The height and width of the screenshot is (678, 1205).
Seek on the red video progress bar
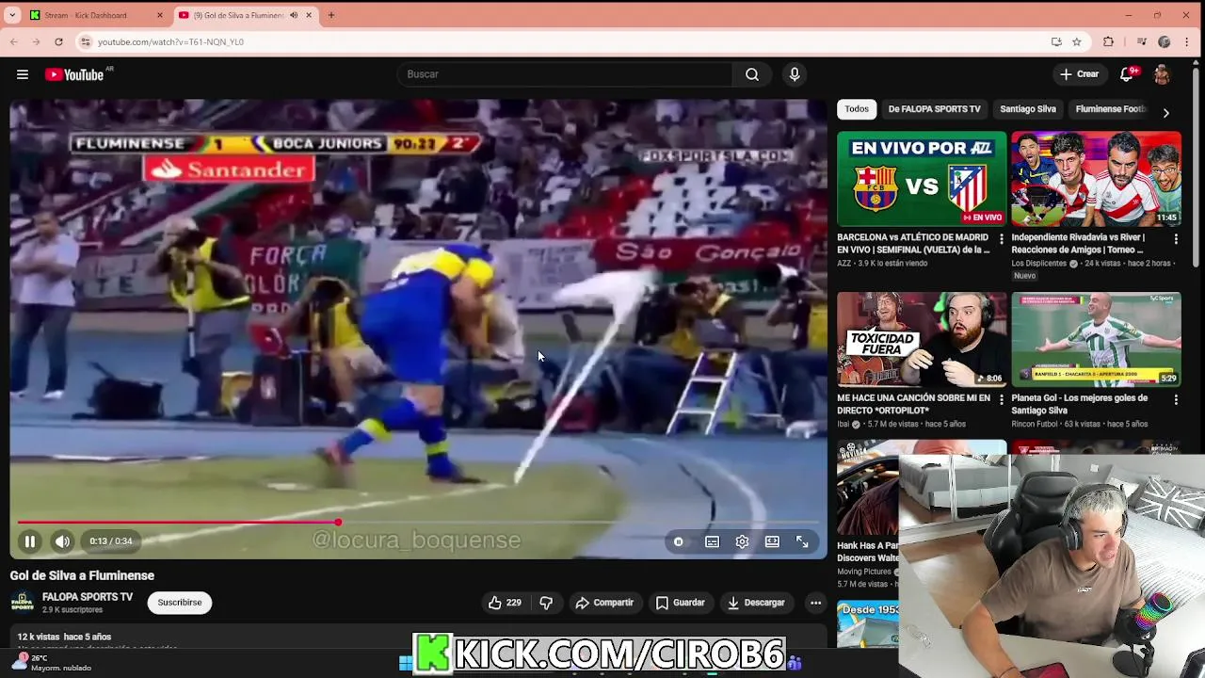coord(419,523)
